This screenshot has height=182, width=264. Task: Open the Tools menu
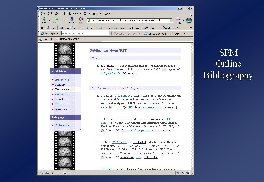pos(87,13)
